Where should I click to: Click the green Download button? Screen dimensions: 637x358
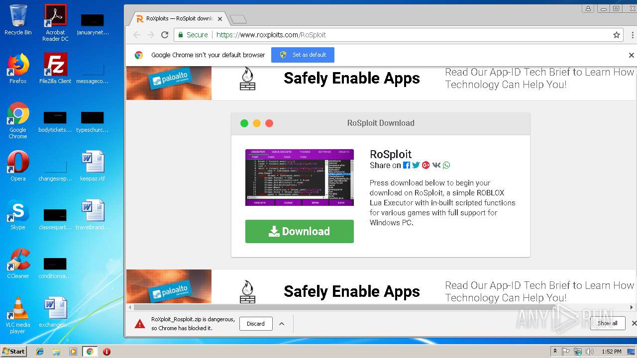(300, 231)
